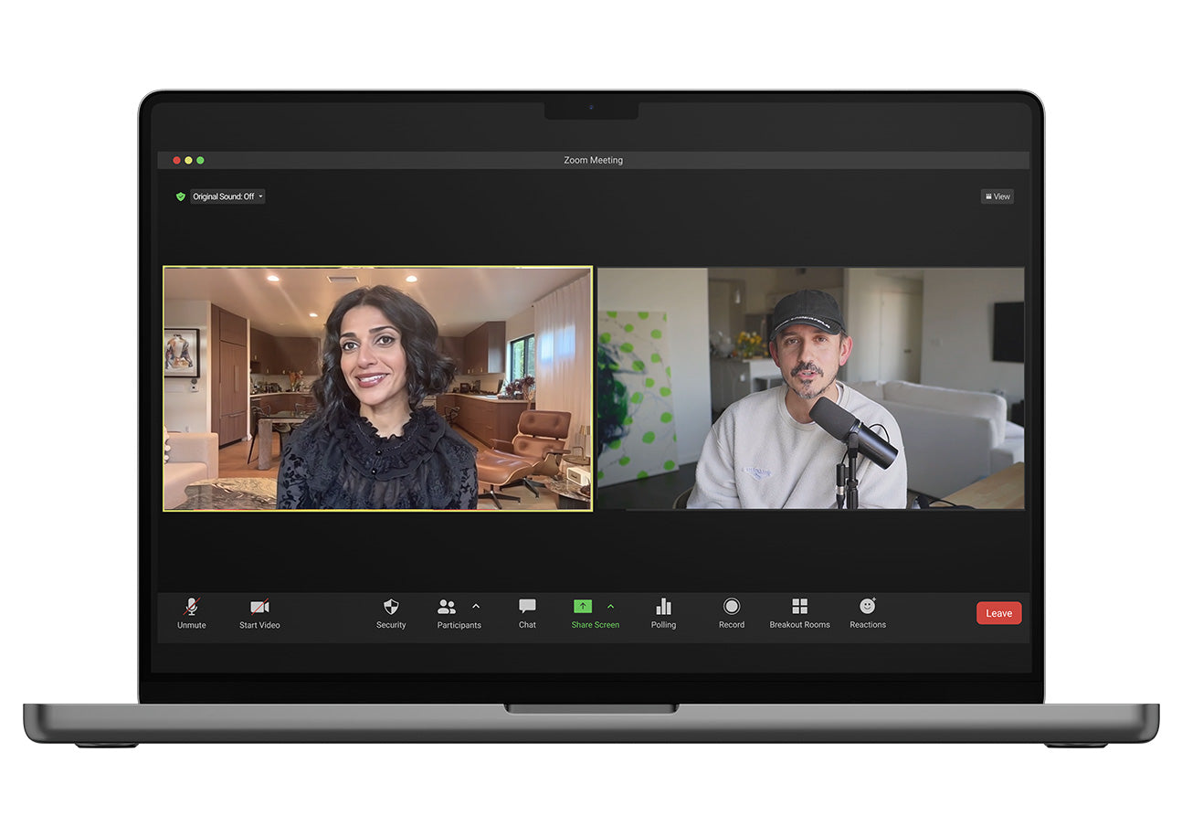
Task: Expand the chevron next to Participants
Action: coord(476,606)
